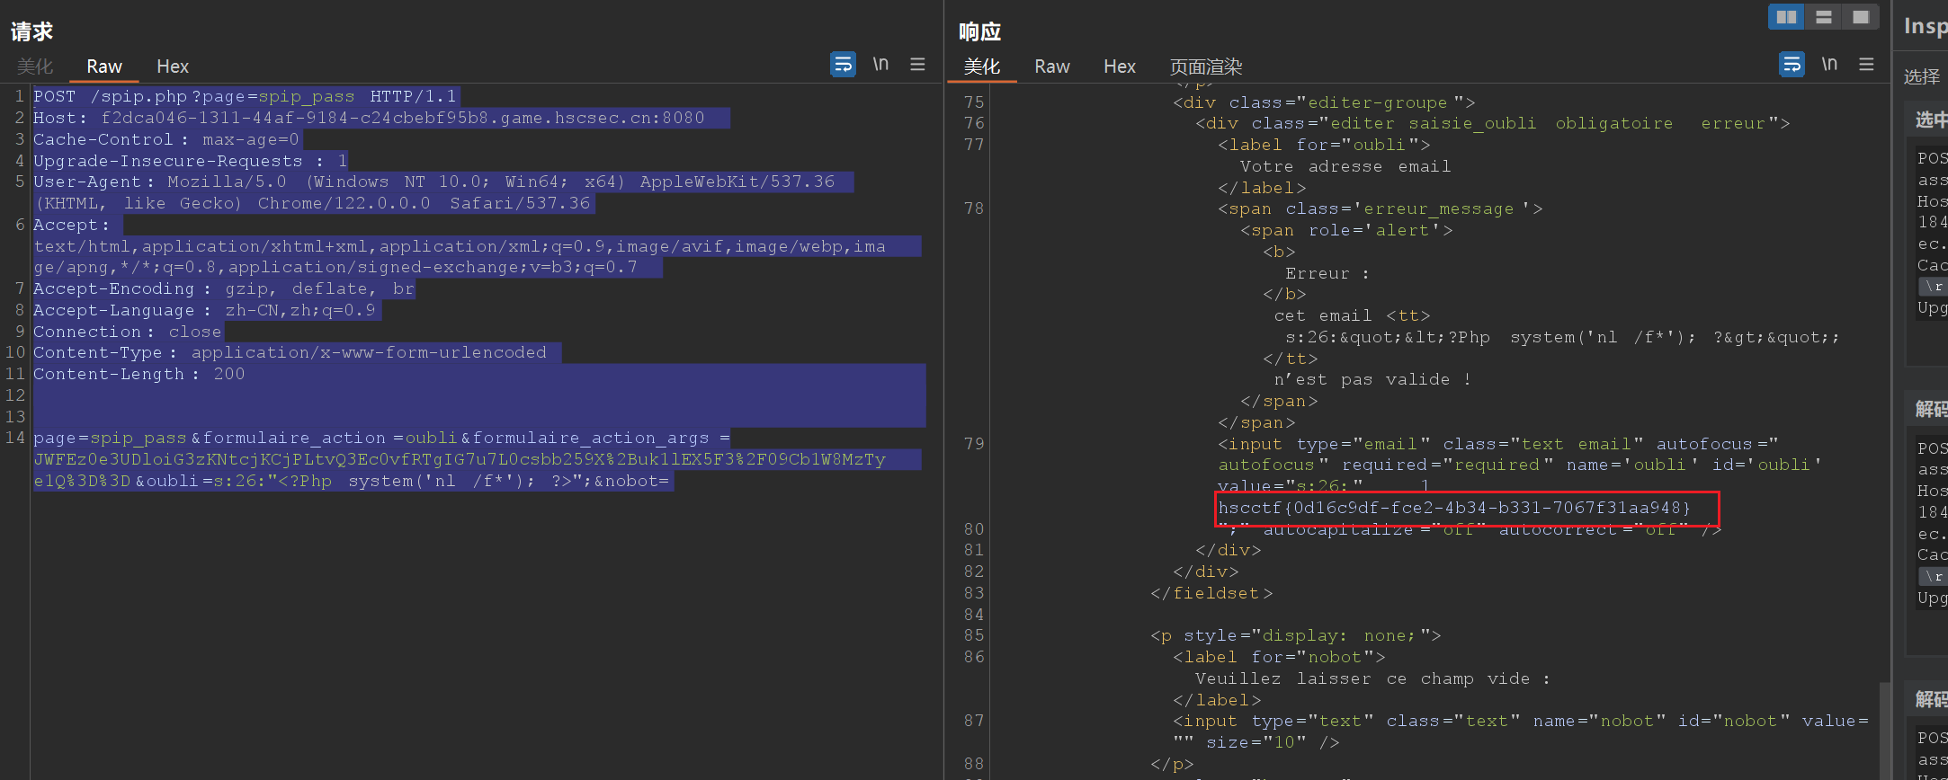Click the request body page=spip_pass line
This screenshot has width=1948, height=780.
point(382,438)
